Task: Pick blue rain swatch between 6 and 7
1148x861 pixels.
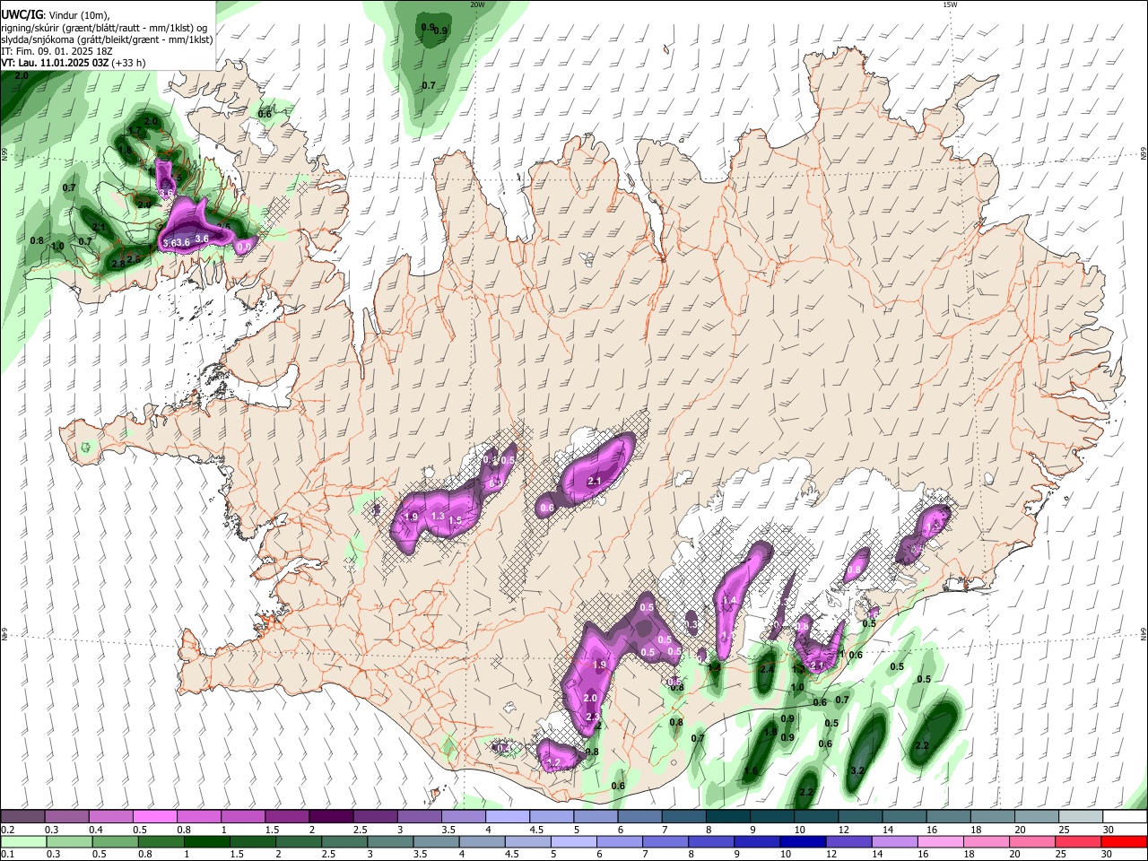Action: 619,841
